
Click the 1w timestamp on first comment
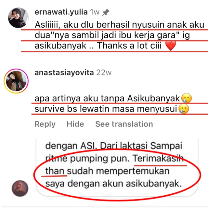coord(95,12)
